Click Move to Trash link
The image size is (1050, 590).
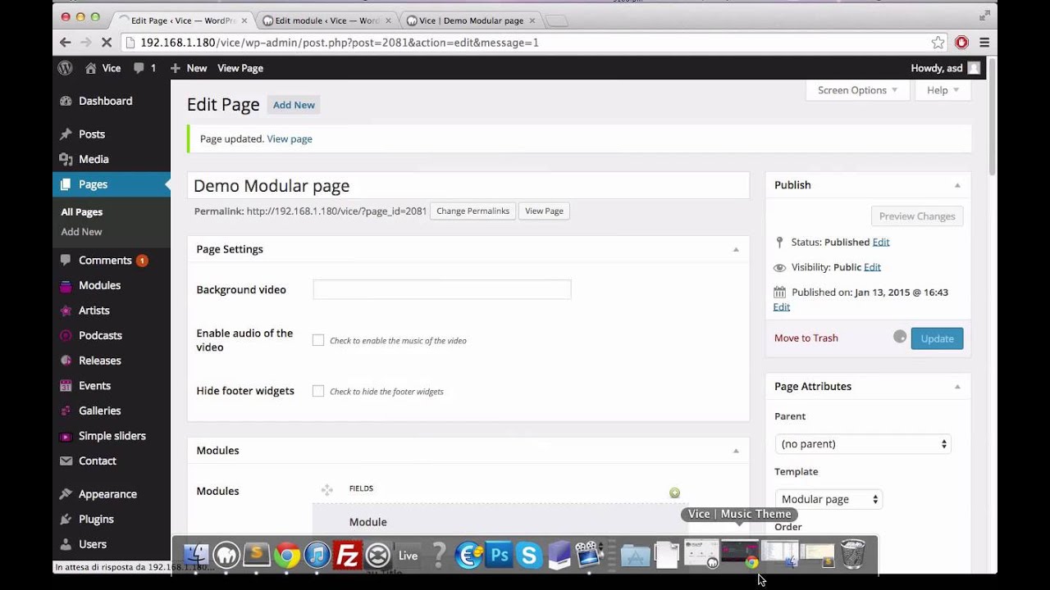tap(806, 338)
